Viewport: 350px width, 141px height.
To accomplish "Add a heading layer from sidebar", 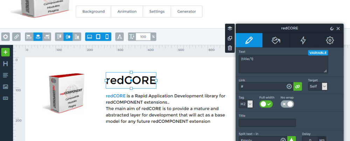I will 5,64.
